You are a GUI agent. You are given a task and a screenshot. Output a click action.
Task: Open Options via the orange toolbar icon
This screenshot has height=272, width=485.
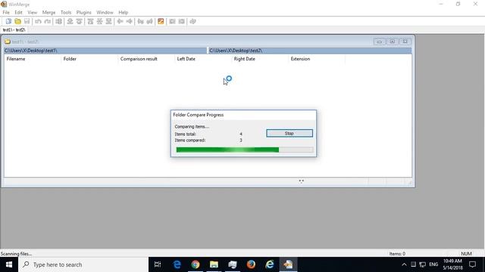[161, 21]
